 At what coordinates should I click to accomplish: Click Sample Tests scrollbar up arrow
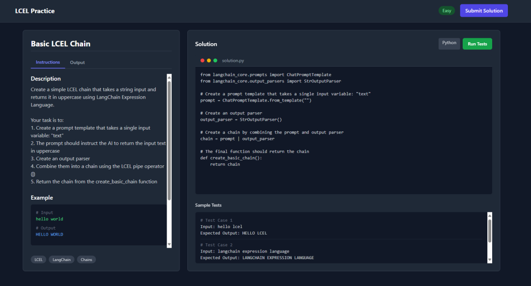490,215
